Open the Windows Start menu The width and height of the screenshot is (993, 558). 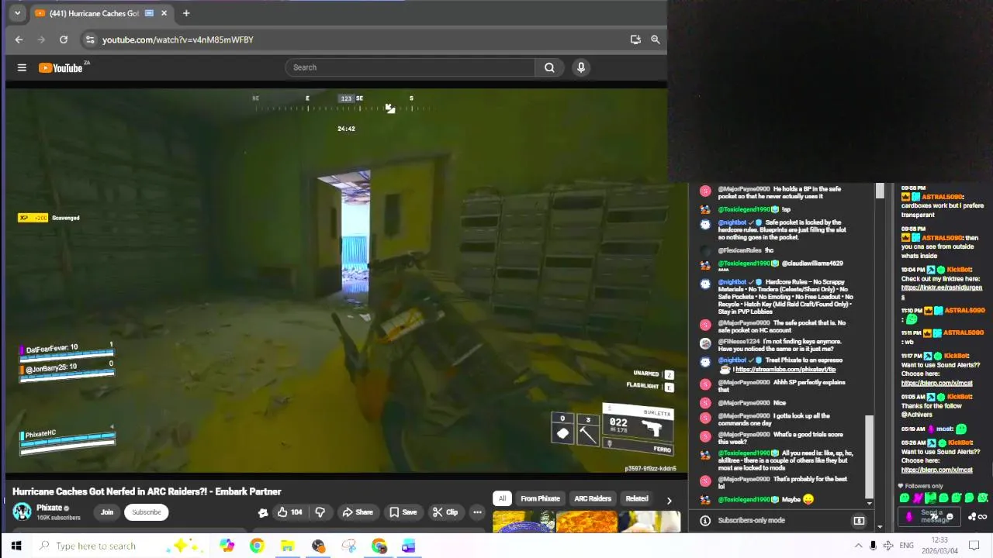click(x=16, y=546)
